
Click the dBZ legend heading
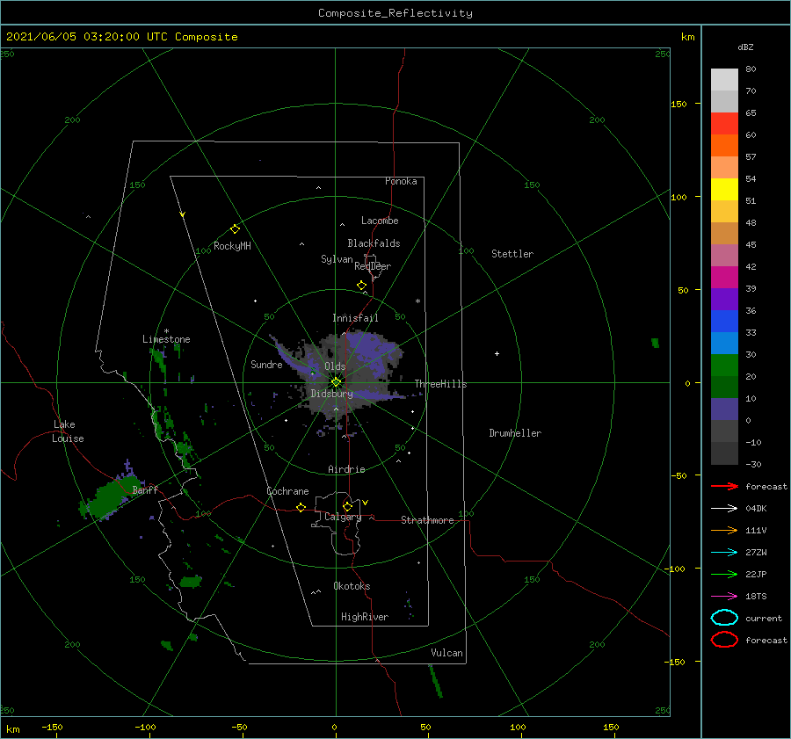(745, 47)
